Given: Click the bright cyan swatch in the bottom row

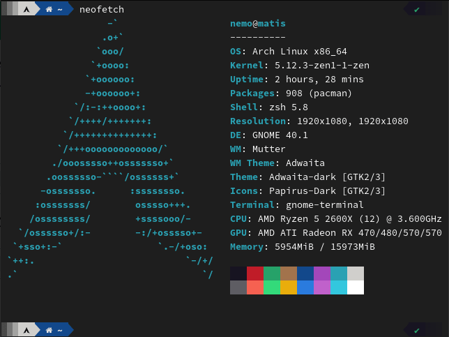Looking at the screenshot, I should 339,287.
